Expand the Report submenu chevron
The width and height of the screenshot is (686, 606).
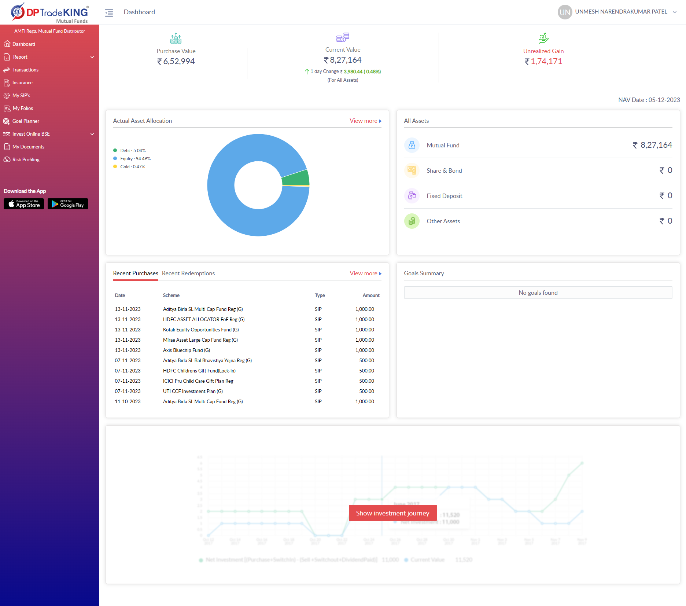92,57
